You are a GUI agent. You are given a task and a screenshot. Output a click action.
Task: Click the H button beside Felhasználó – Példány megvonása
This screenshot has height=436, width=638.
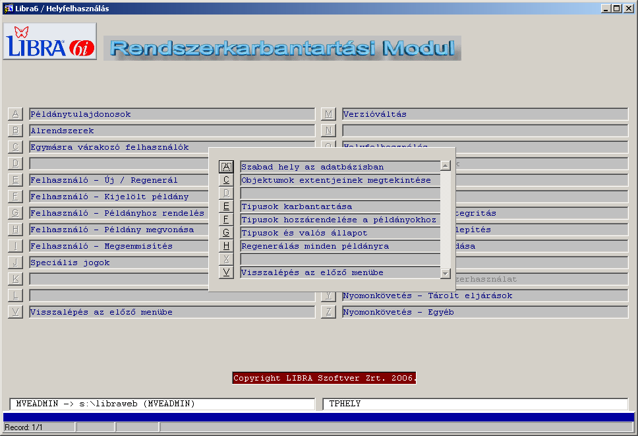tap(15, 230)
